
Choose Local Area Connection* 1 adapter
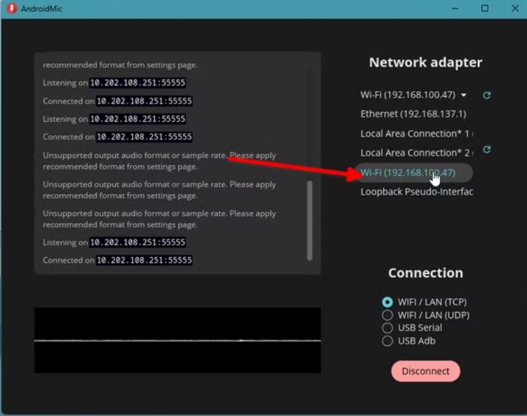click(416, 134)
